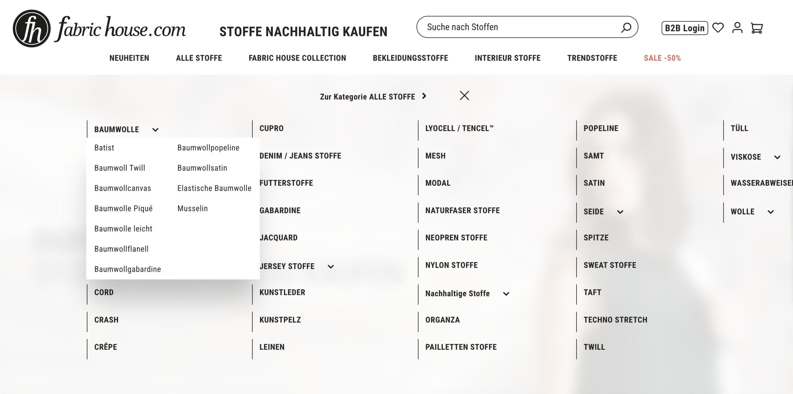Select Musselin subcategory
The height and width of the screenshot is (394, 793).
[192, 208]
